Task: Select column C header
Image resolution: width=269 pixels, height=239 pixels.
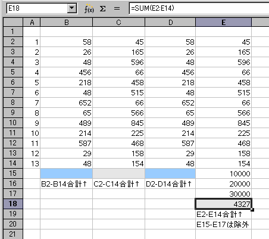Action: point(118,22)
